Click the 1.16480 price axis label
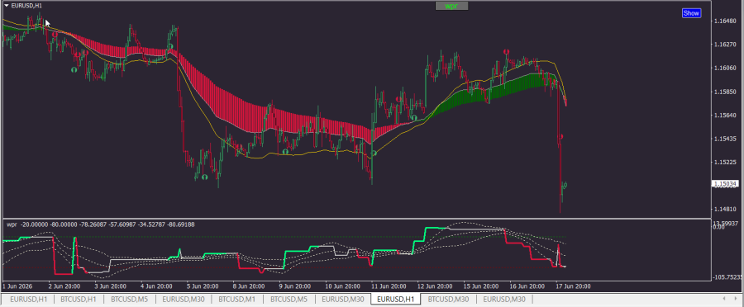This screenshot has width=744, height=307. pos(725,21)
